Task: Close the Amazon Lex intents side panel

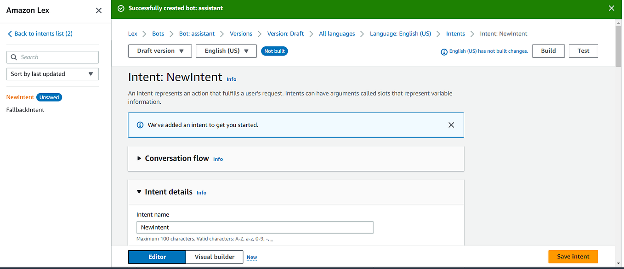Action: pyautogui.click(x=98, y=10)
